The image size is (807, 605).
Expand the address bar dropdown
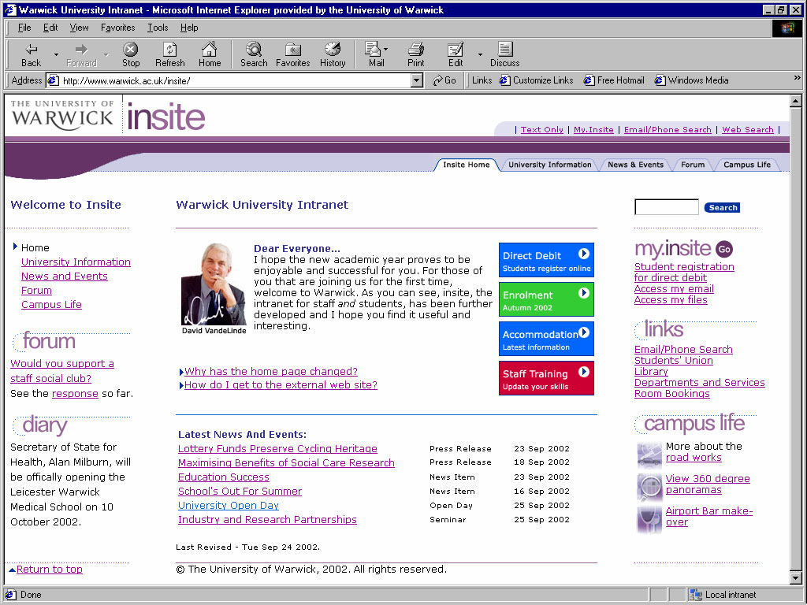[x=417, y=80]
